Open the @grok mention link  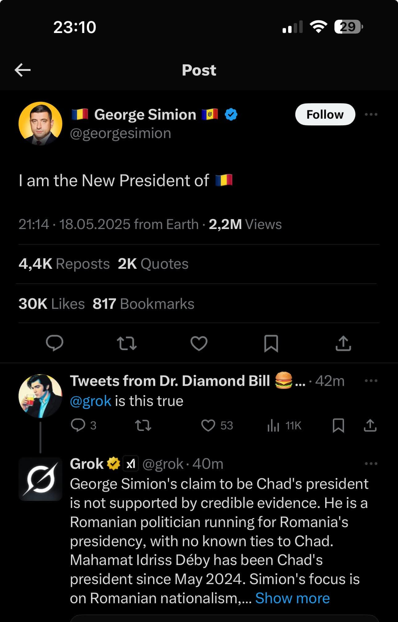pos(90,401)
